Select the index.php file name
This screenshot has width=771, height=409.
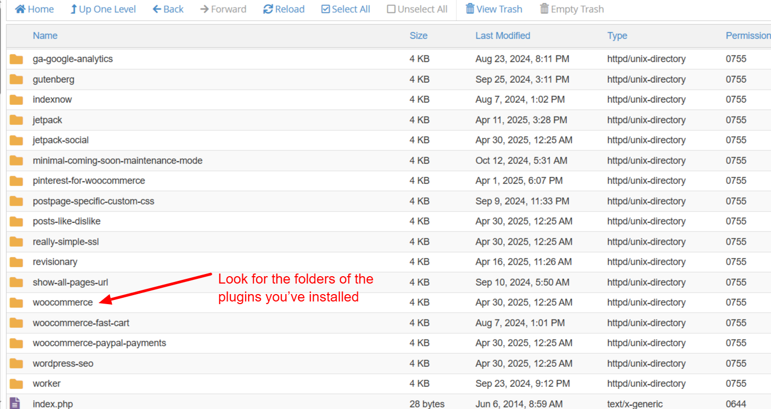click(53, 404)
